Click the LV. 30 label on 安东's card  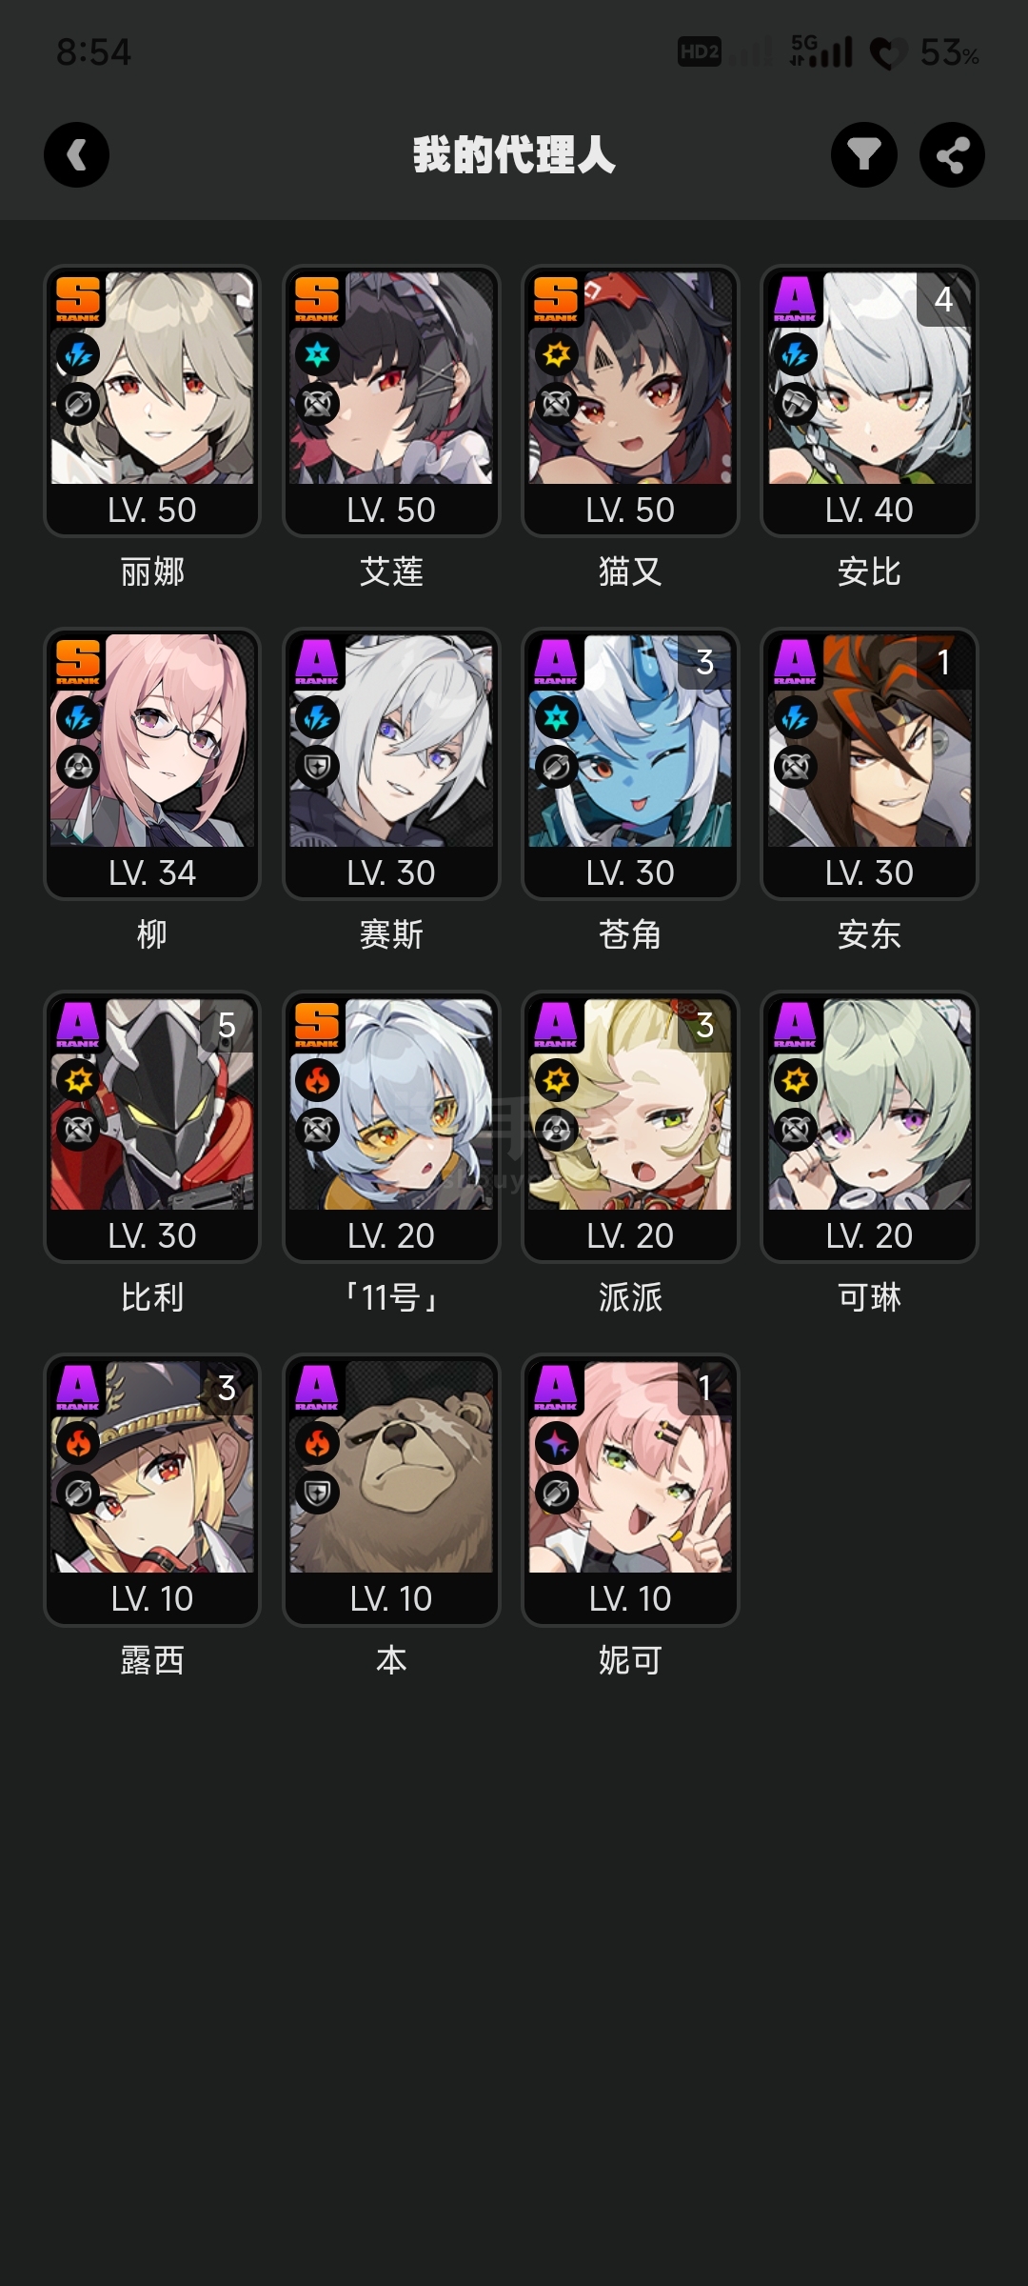[869, 872]
